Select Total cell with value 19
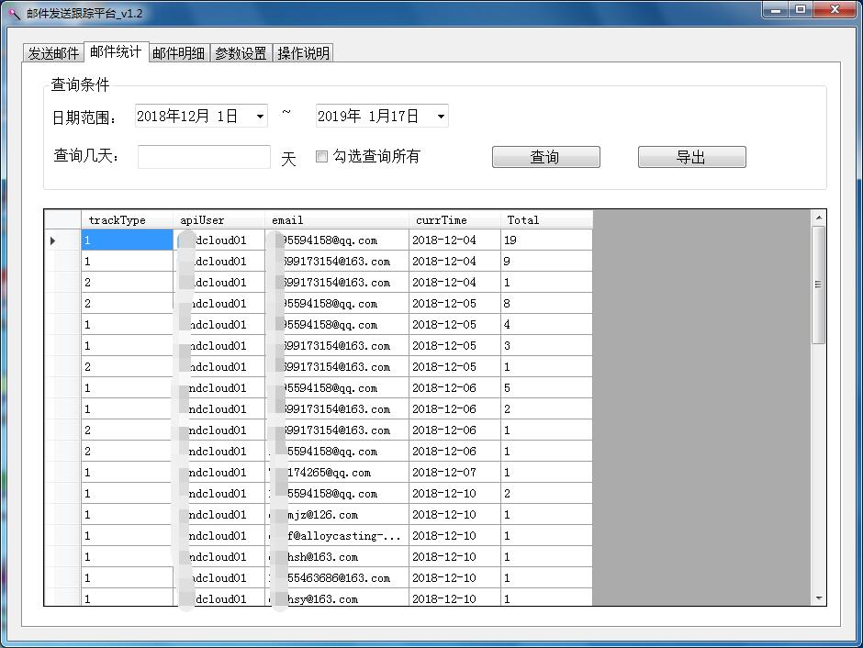The width and height of the screenshot is (863, 648). tap(546, 240)
